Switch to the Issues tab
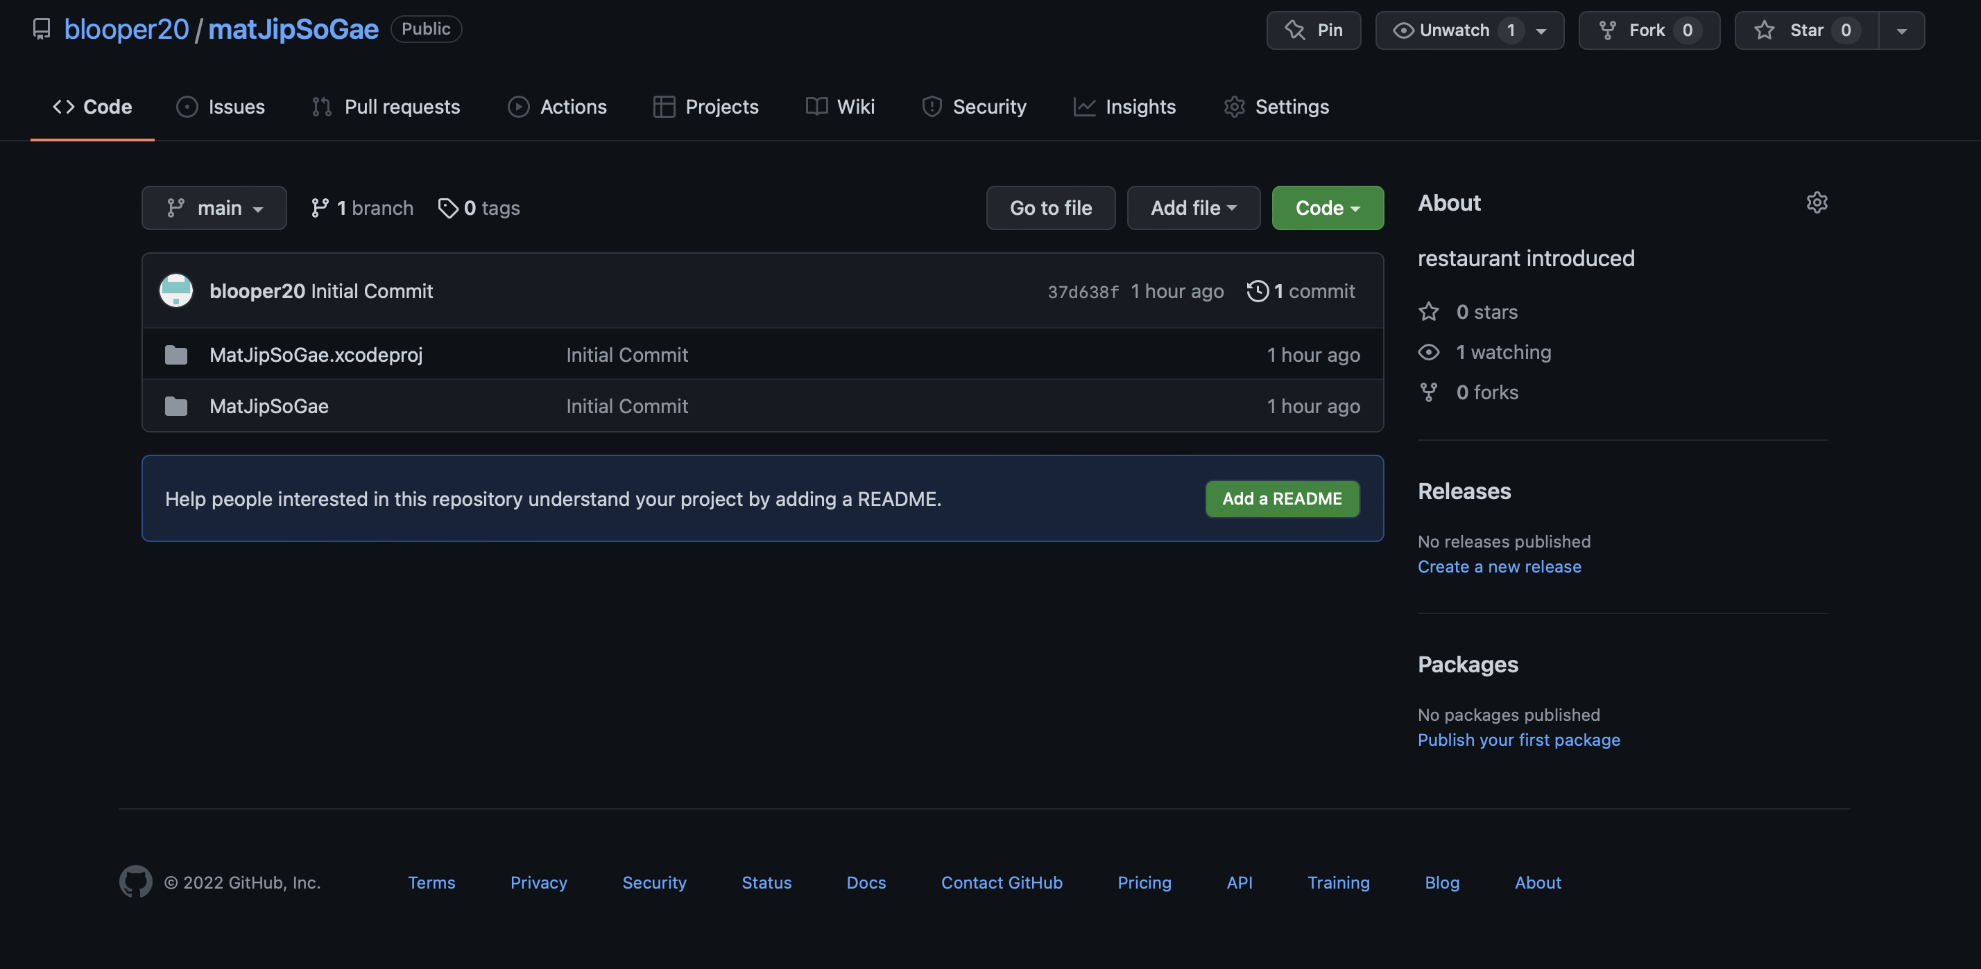 [x=221, y=107]
